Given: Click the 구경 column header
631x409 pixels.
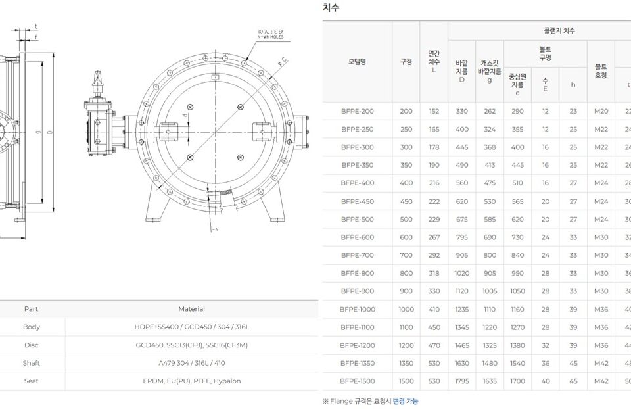Looking at the screenshot, I should (406, 62).
